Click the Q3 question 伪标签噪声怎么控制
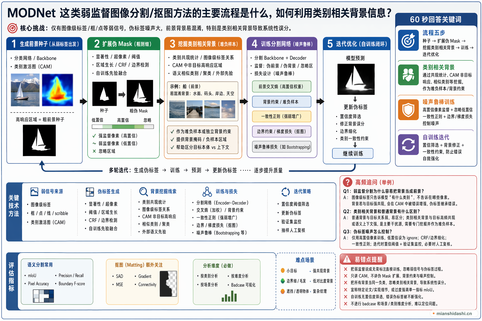482x321 pixels. (367, 231)
